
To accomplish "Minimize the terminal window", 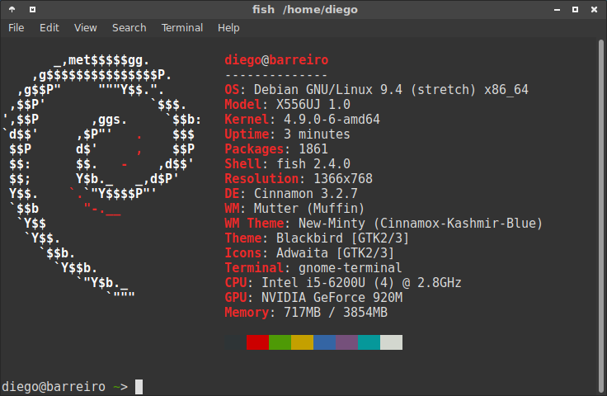I will (557, 10).
